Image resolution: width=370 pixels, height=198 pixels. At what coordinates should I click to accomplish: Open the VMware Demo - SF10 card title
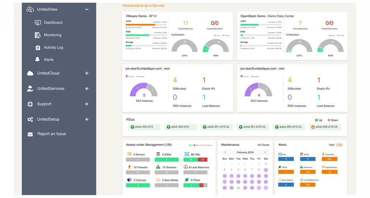(141, 16)
